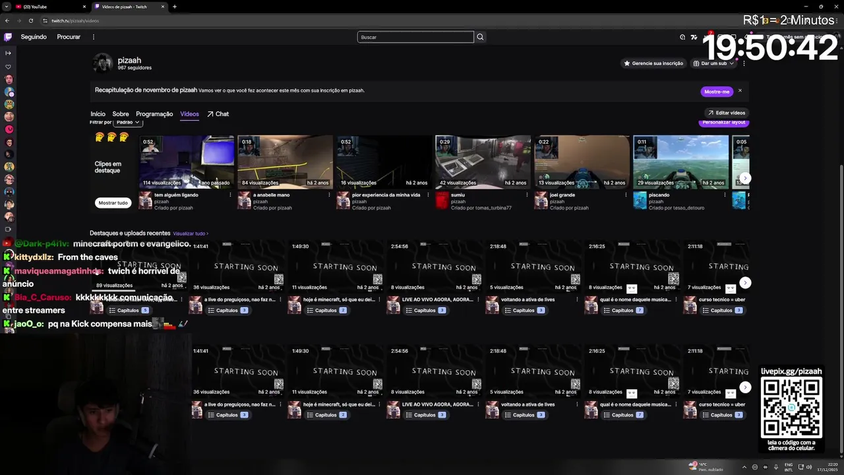
Task: Open options menu for clip 'piscando'
Action: pyautogui.click(x=725, y=195)
